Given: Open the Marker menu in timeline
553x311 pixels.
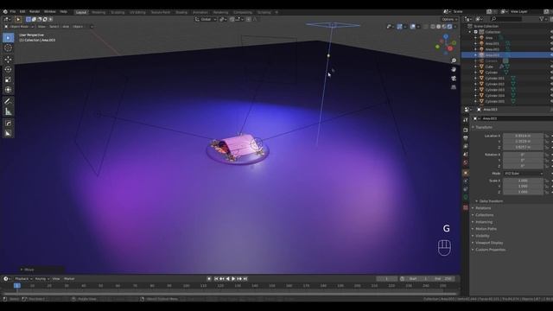Looking at the screenshot, I should pos(69,278).
